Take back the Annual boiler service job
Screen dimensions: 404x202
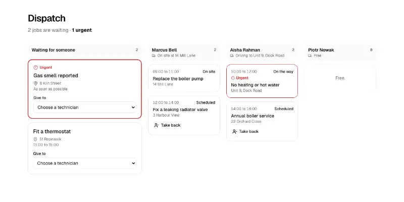coord(245,131)
